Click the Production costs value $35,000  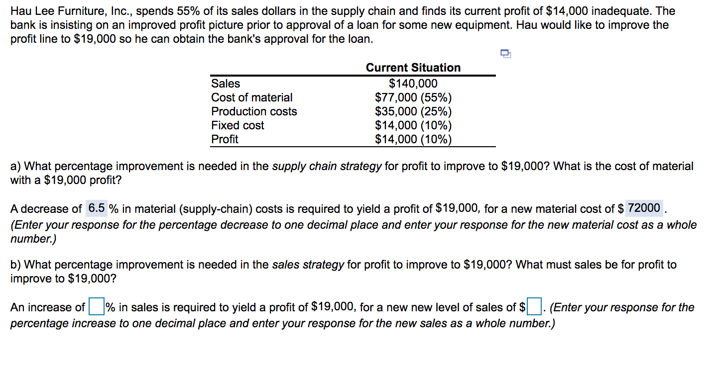(413, 111)
